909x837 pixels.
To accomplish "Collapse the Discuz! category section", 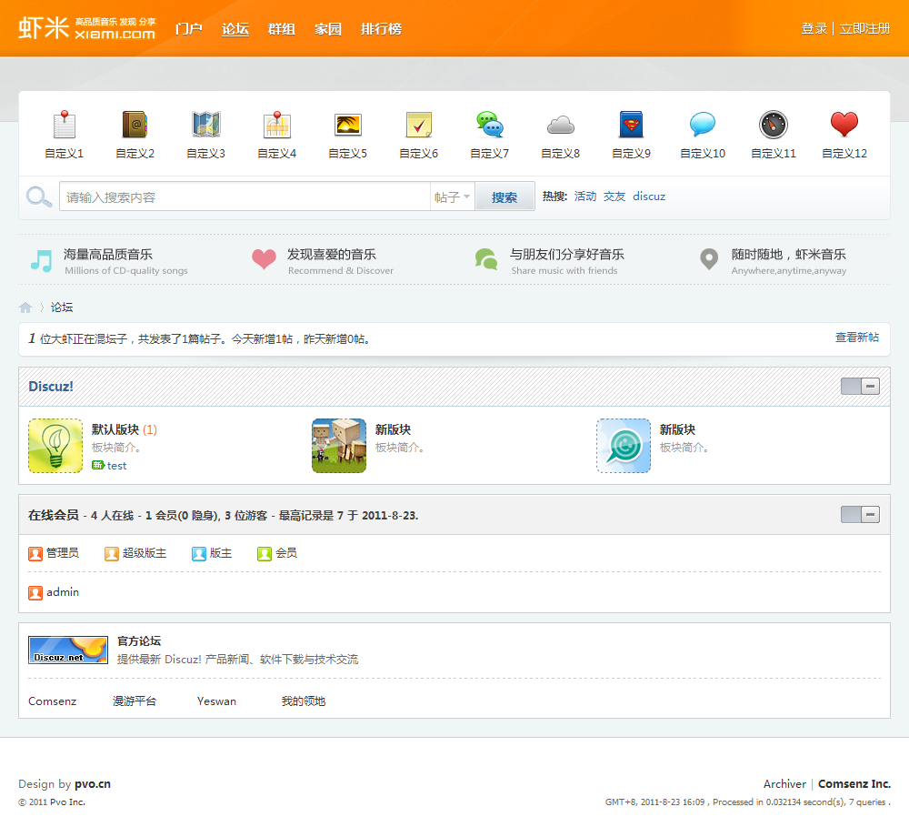I will (x=860, y=387).
